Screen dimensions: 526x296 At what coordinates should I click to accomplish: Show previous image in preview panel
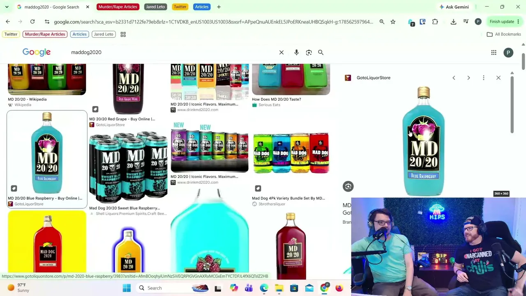pos(454,78)
